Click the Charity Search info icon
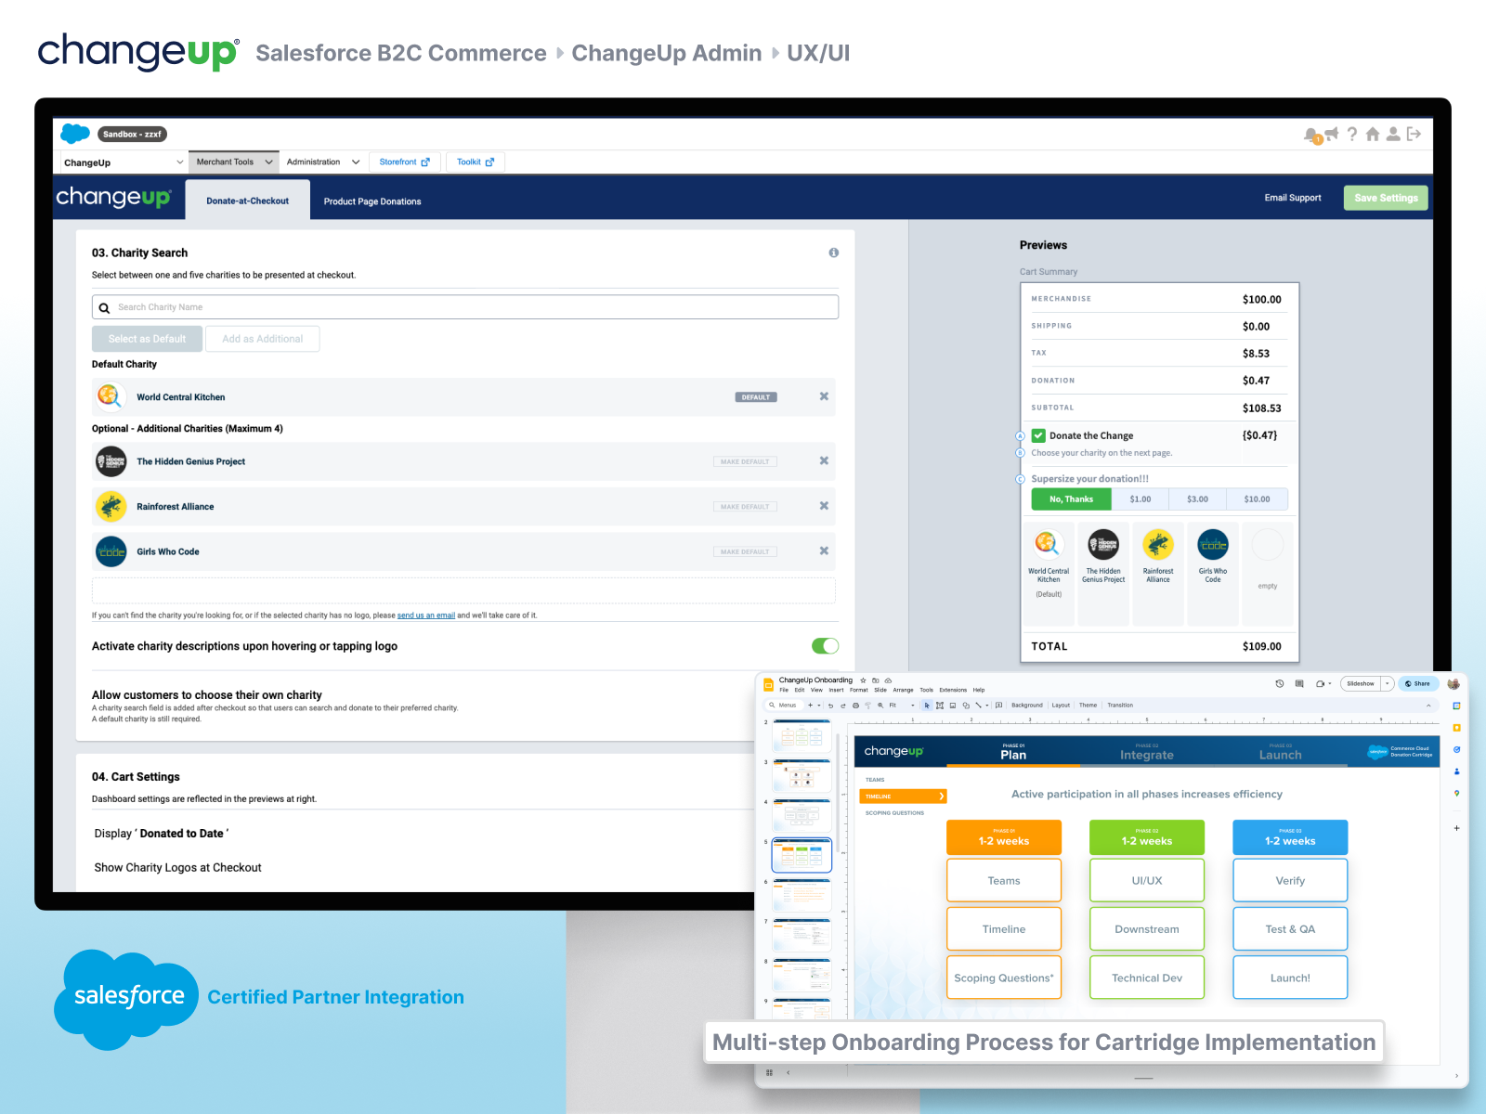Viewport: 1486px width, 1114px height. coord(834,253)
